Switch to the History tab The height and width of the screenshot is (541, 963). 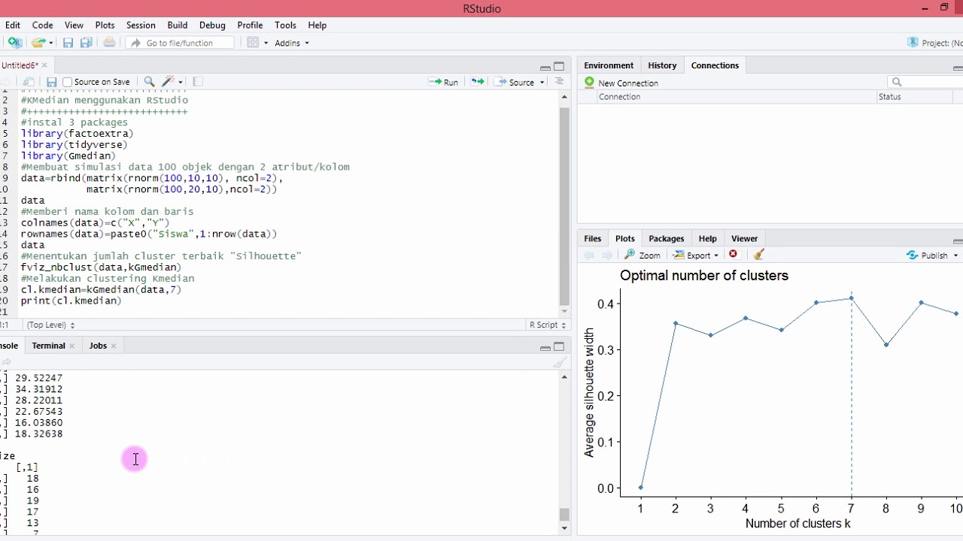point(662,65)
